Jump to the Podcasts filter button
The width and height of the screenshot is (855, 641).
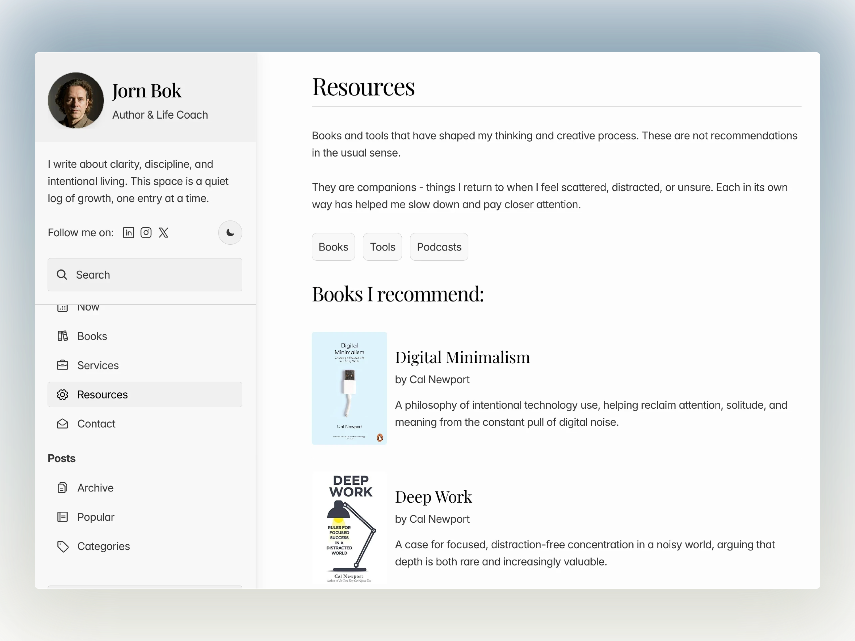click(x=439, y=247)
